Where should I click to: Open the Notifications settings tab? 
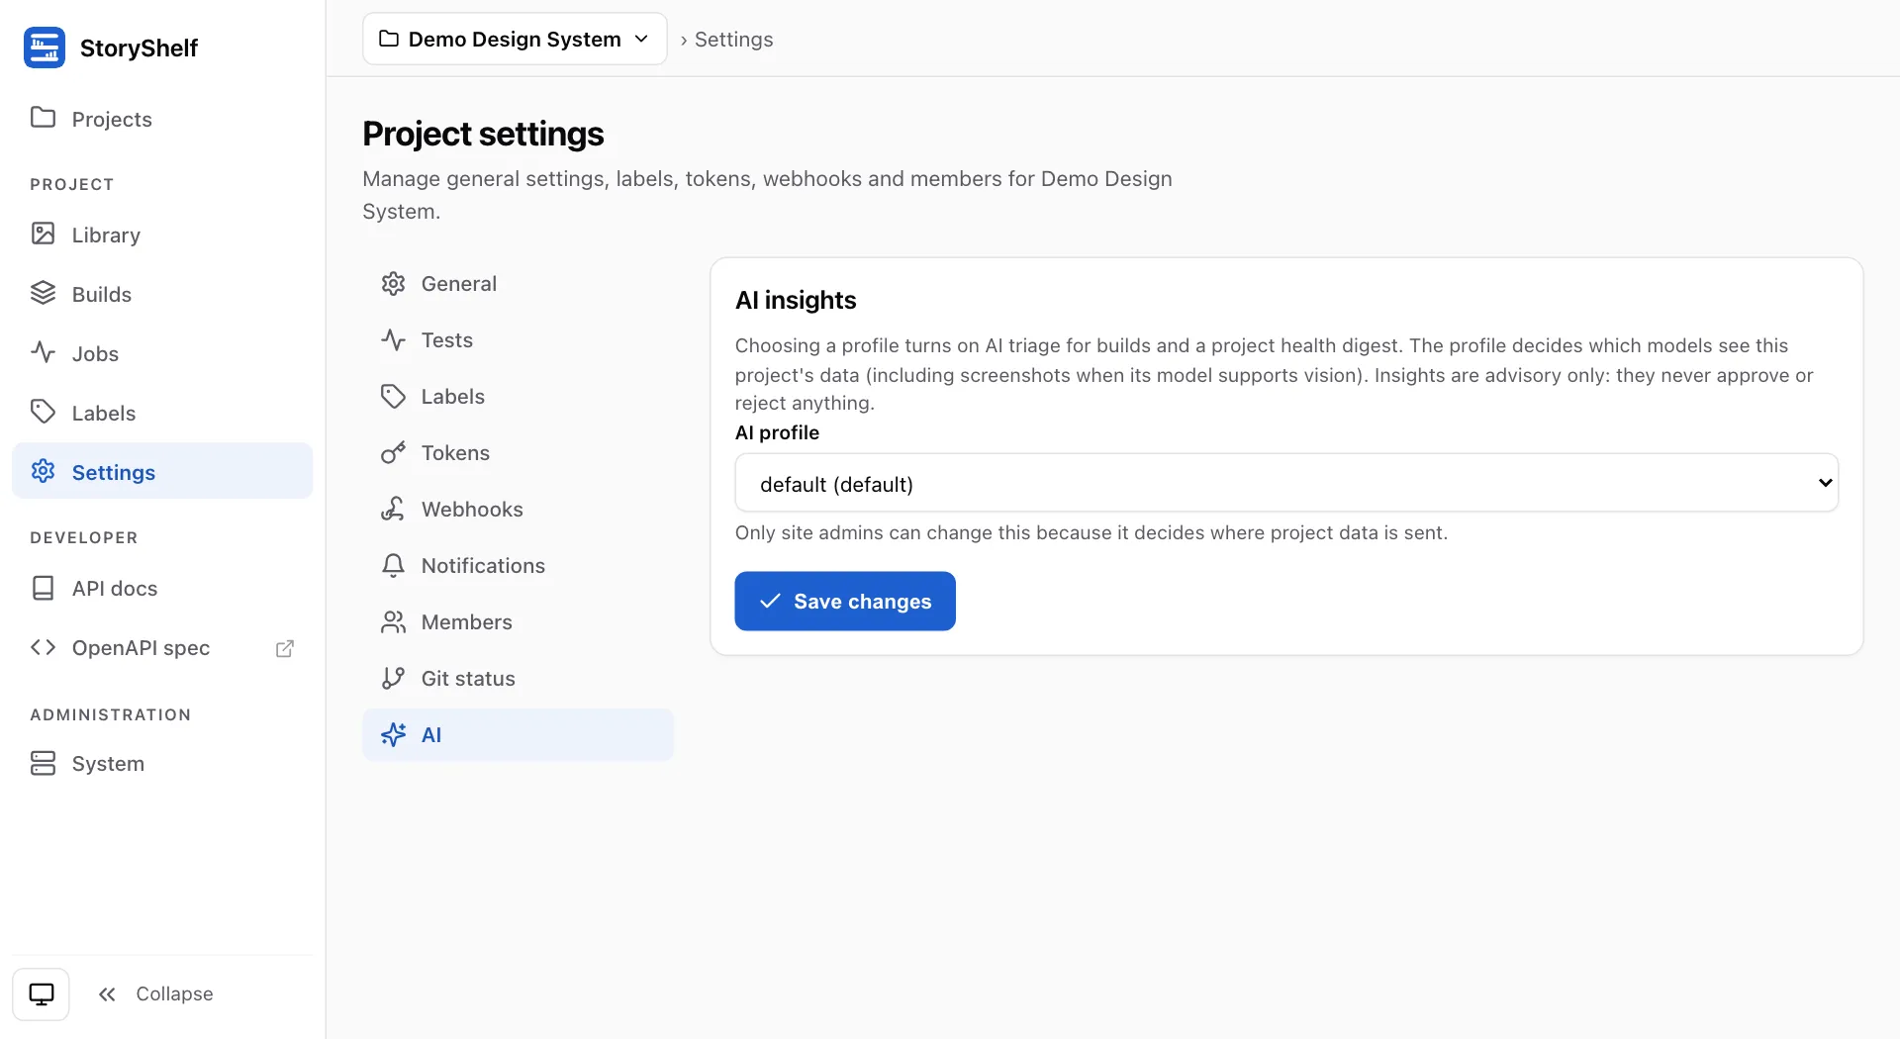[518, 566]
